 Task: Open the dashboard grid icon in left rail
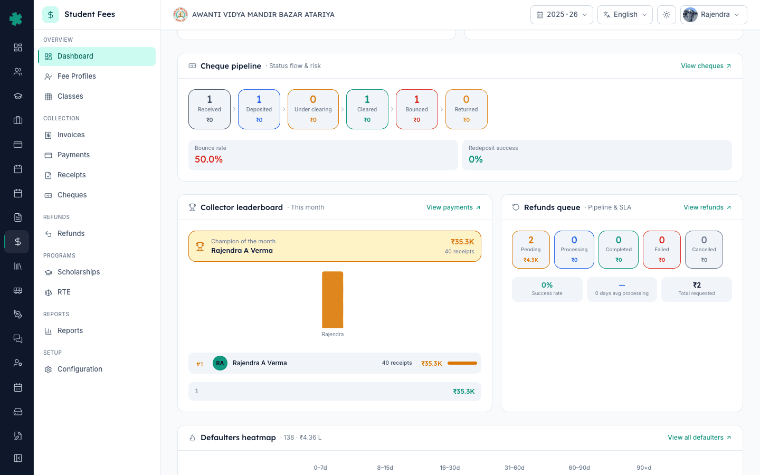click(x=18, y=47)
